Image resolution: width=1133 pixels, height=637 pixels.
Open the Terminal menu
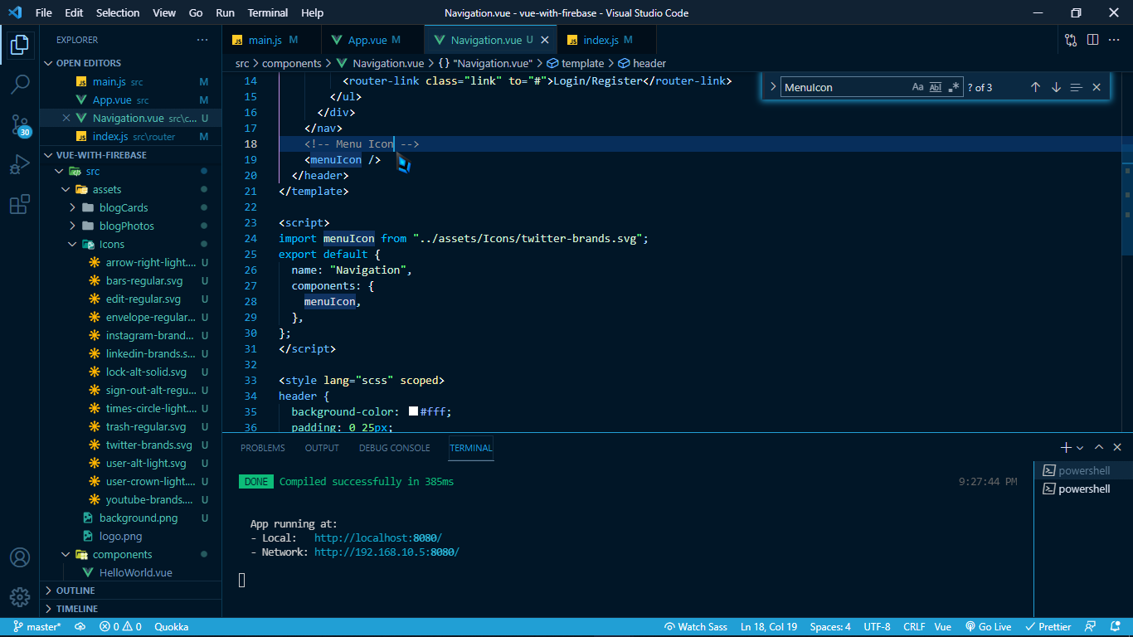click(x=268, y=12)
